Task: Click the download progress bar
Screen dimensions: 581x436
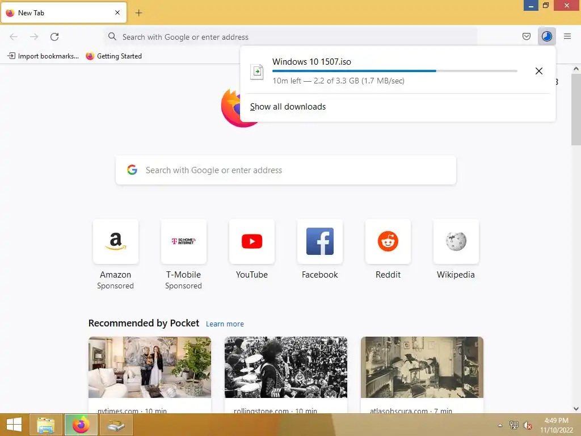Action: click(x=395, y=71)
